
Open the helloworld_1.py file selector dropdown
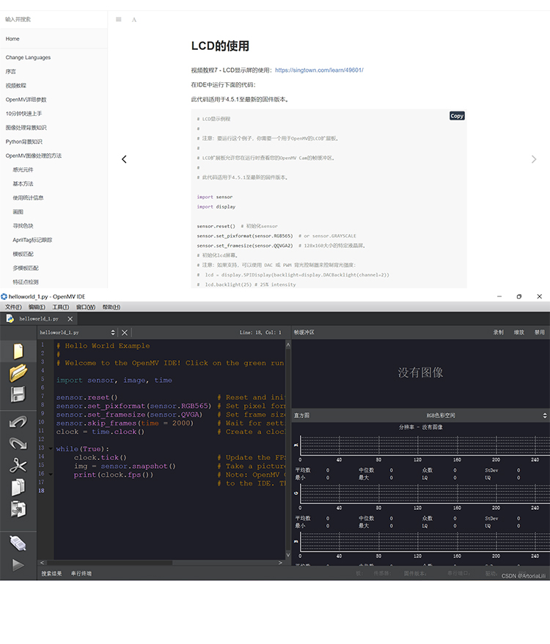point(77,332)
